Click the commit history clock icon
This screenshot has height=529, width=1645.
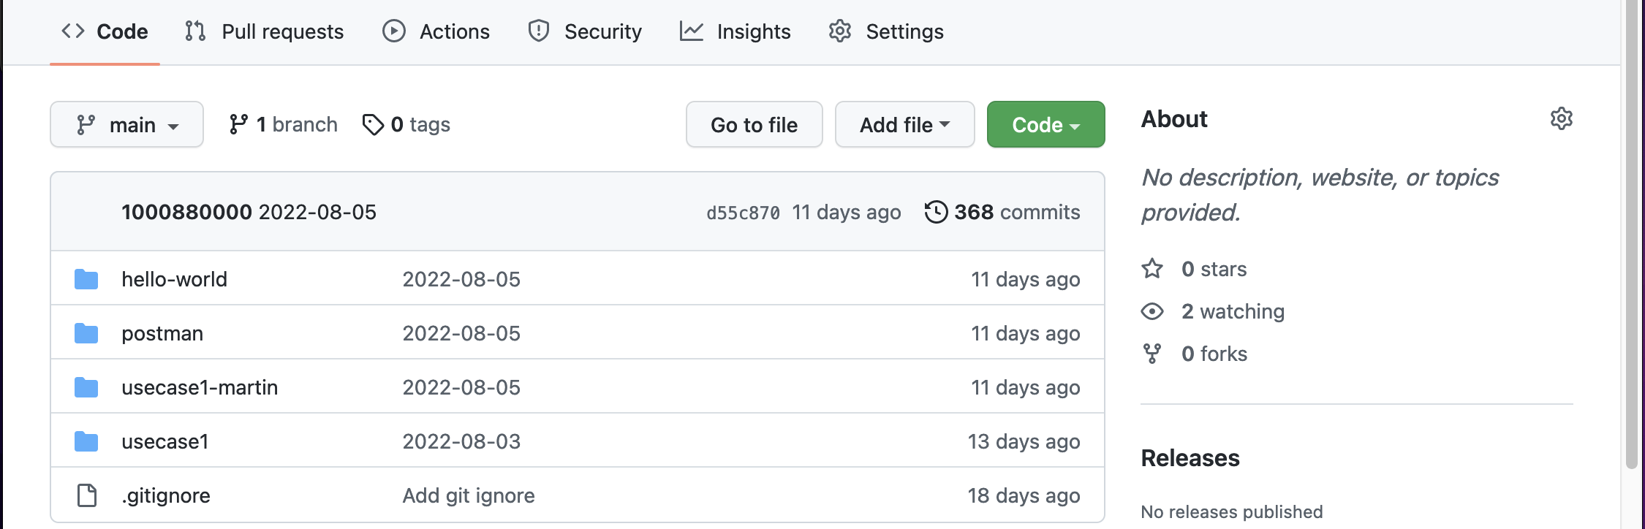(x=936, y=212)
